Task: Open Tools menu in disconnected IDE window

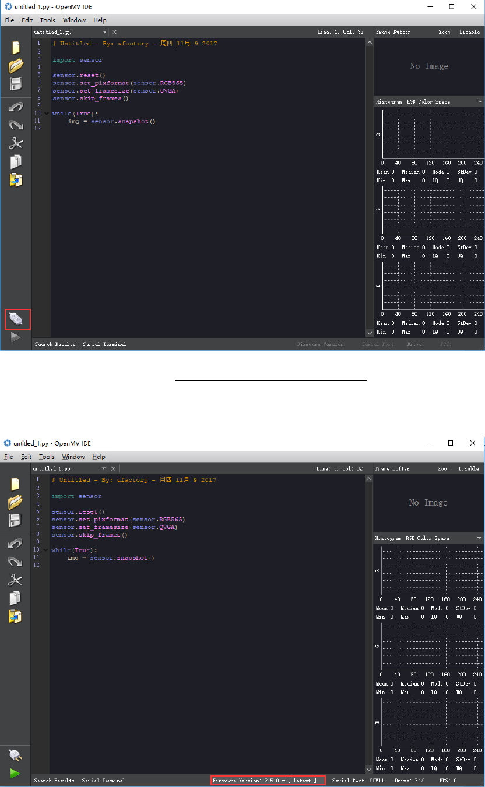Action: coord(47,20)
